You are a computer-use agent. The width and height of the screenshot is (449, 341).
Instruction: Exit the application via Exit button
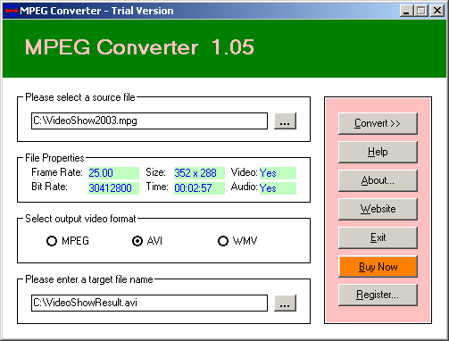click(378, 237)
